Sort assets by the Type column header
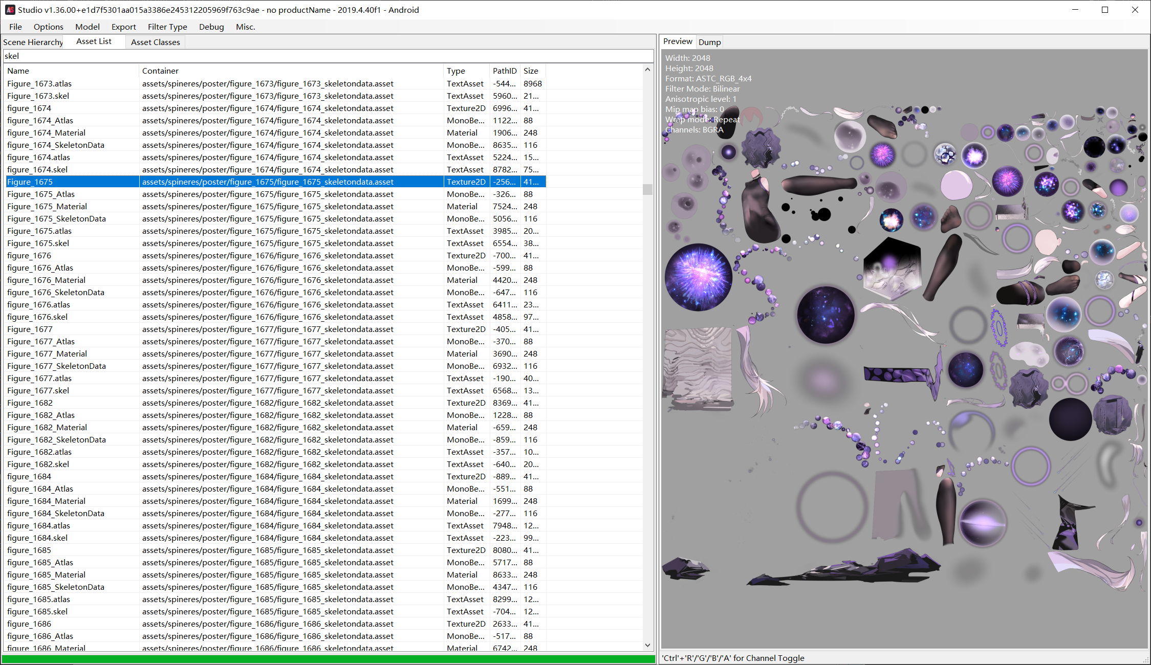Screen dimensions: 1151x665 click(x=467, y=71)
